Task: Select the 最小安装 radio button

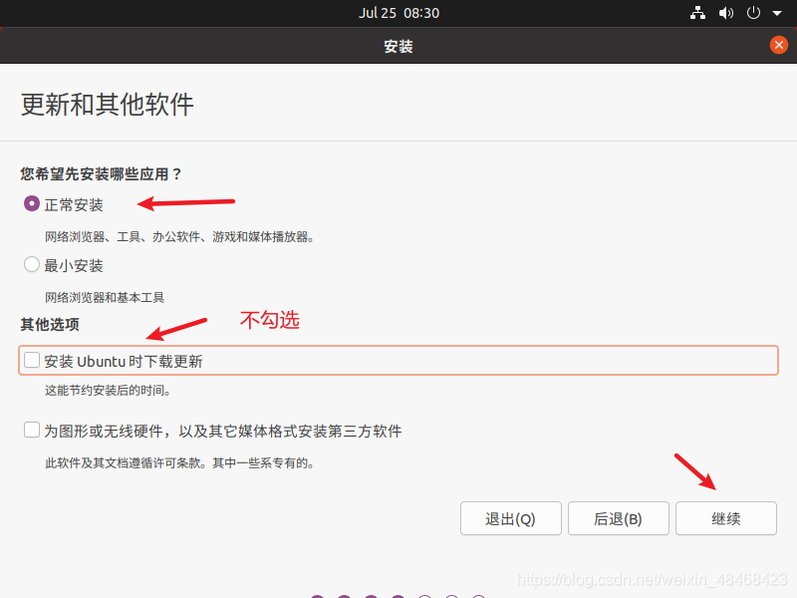Action: (32, 264)
